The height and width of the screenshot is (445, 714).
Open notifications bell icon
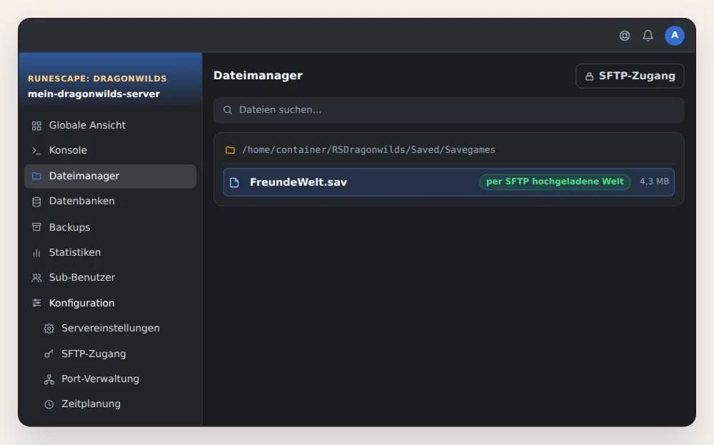(x=648, y=36)
